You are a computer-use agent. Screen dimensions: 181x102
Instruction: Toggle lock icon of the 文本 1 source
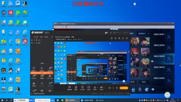tap(34, 40)
